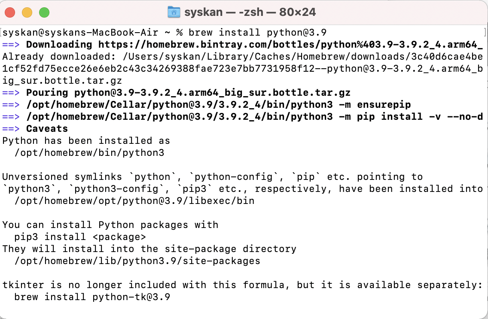The image size is (488, 319).
Task: Click the home folder proxy icon in title bar
Action: click(x=174, y=12)
